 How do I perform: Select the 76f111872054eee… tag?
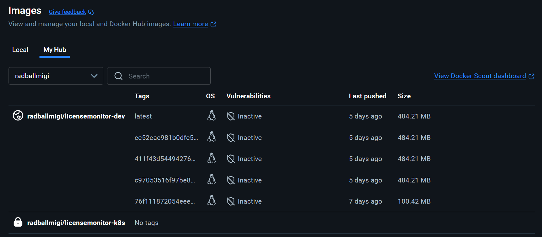click(165, 201)
